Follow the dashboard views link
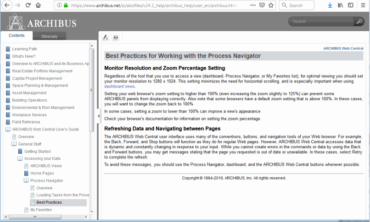The height and width of the screenshot is (222, 370). point(119,86)
